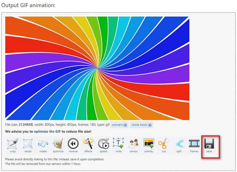Click the rainbow swirl GIF preview

pyautogui.click(x=97, y=68)
